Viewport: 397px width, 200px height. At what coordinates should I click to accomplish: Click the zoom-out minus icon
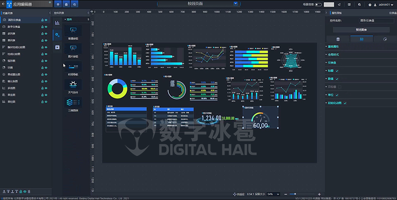[x=286, y=194]
